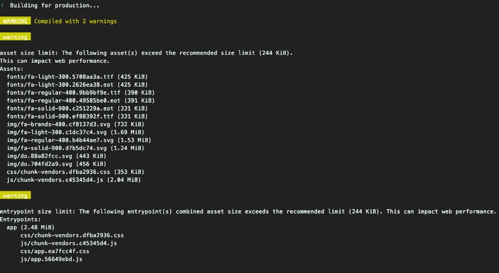Select the app (2.48 MiB) entrypoint line
The height and width of the screenshot is (273, 499).
click(x=31, y=227)
